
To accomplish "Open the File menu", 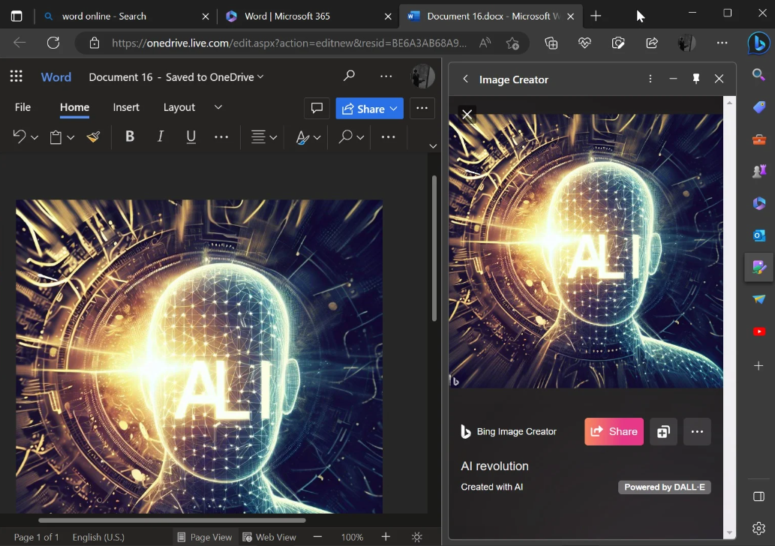I will click(x=23, y=107).
